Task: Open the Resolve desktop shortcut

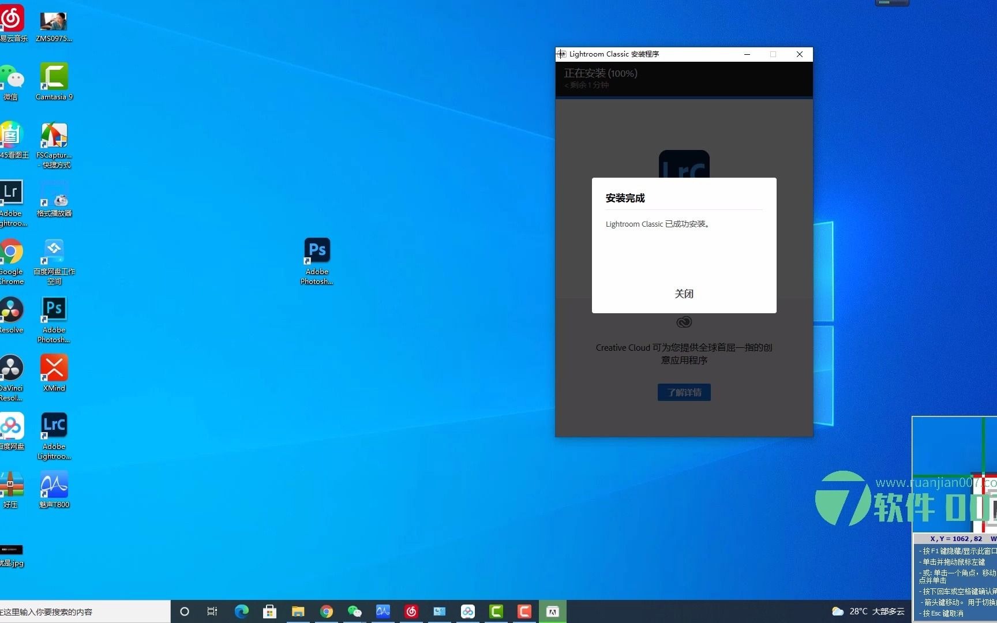Action: pyautogui.click(x=12, y=316)
